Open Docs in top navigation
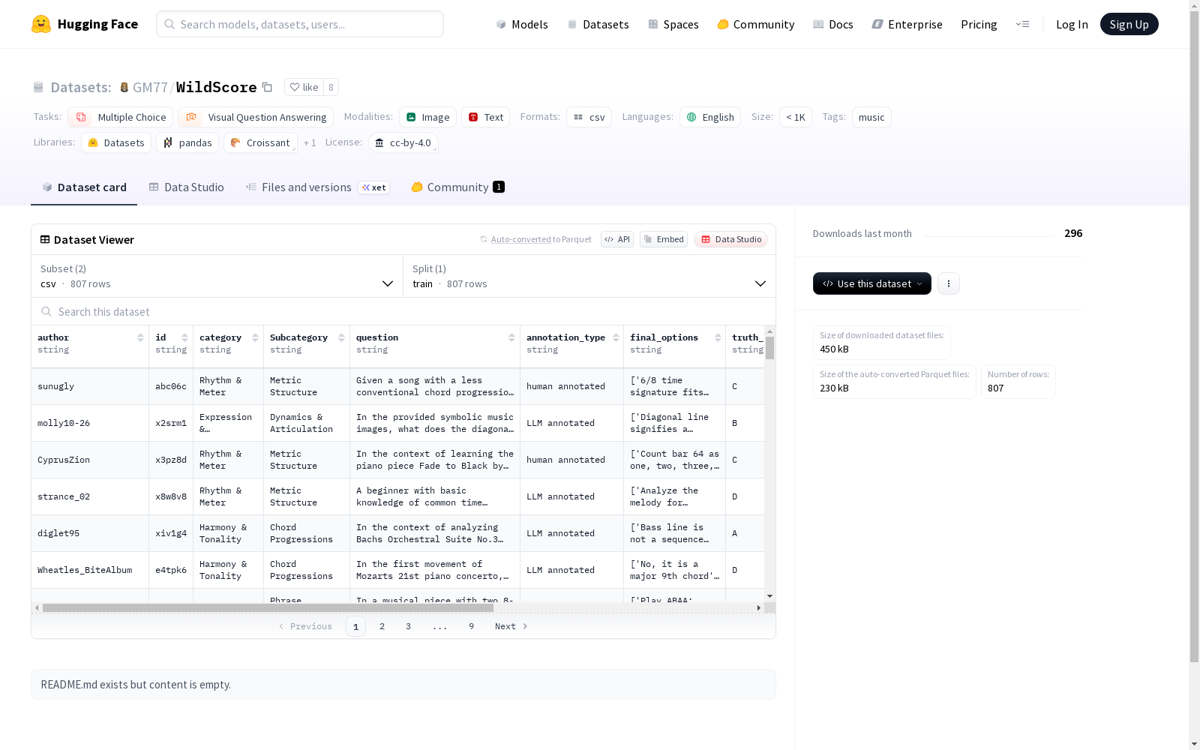The image size is (1200, 750). point(833,24)
